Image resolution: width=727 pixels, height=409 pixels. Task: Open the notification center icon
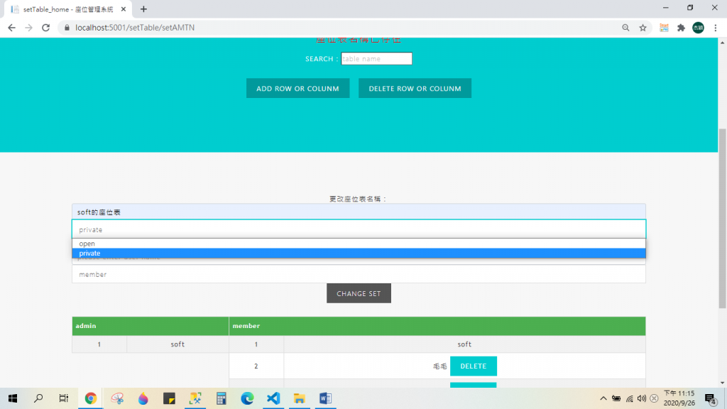pyautogui.click(x=710, y=398)
